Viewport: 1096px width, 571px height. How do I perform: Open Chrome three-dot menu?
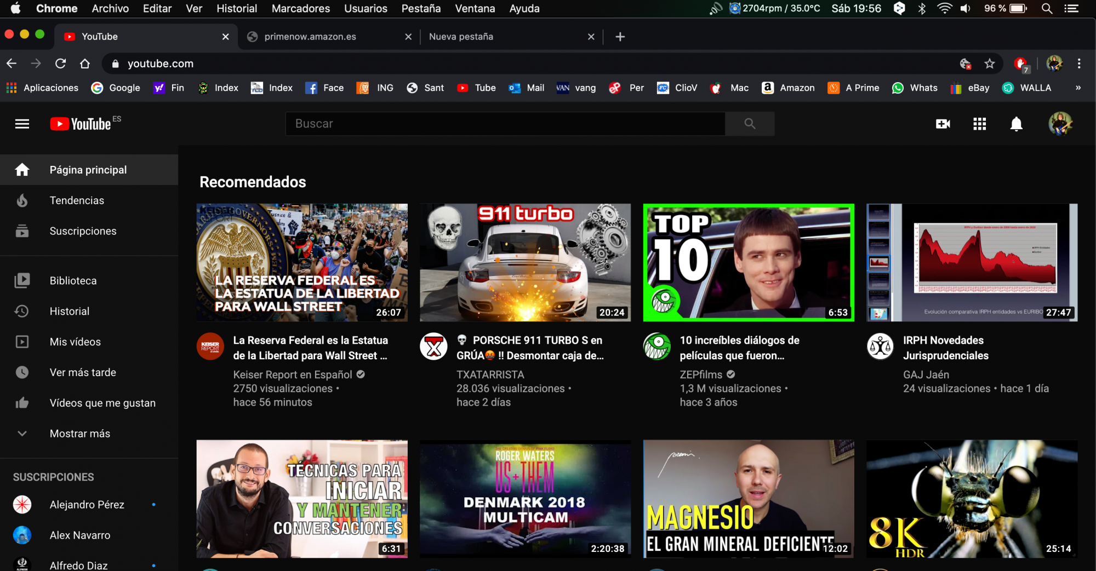pyautogui.click(x=1079, y=64)
